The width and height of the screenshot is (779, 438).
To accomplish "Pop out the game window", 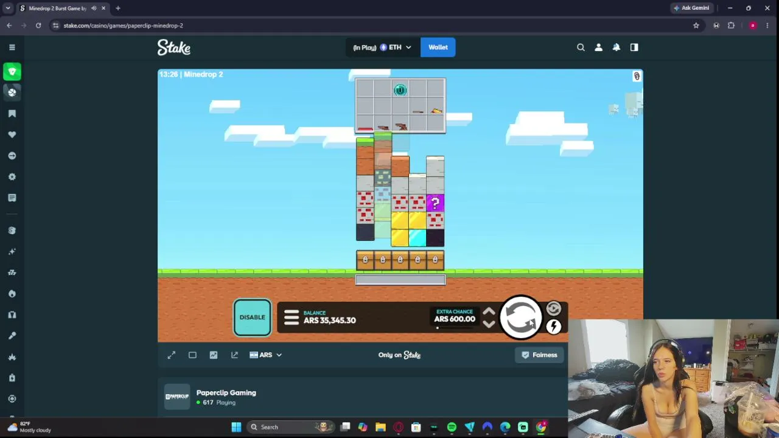I will [x=234, y=355].
